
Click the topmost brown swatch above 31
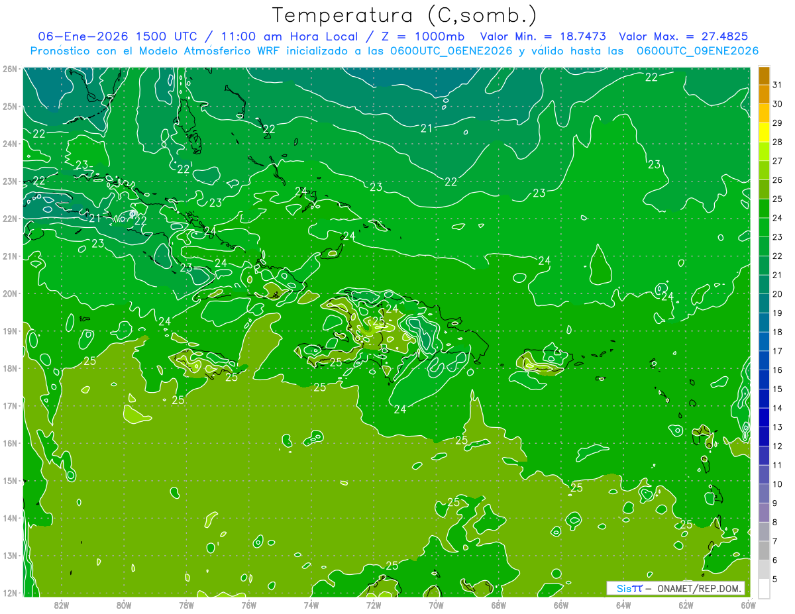point(764,76)
